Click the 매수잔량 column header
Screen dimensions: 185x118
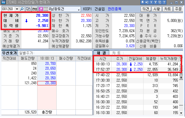click(66, 58)
